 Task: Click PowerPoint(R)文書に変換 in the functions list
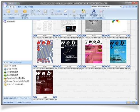click(x=14, y=78)
